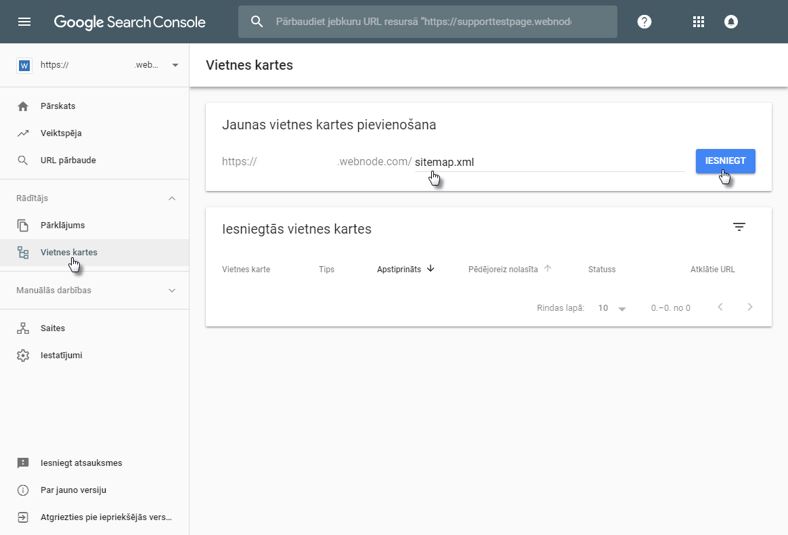Sort by Pēdējoreiz nolasīta column arrow
This screenshot has height=535, width=788.
548,268
